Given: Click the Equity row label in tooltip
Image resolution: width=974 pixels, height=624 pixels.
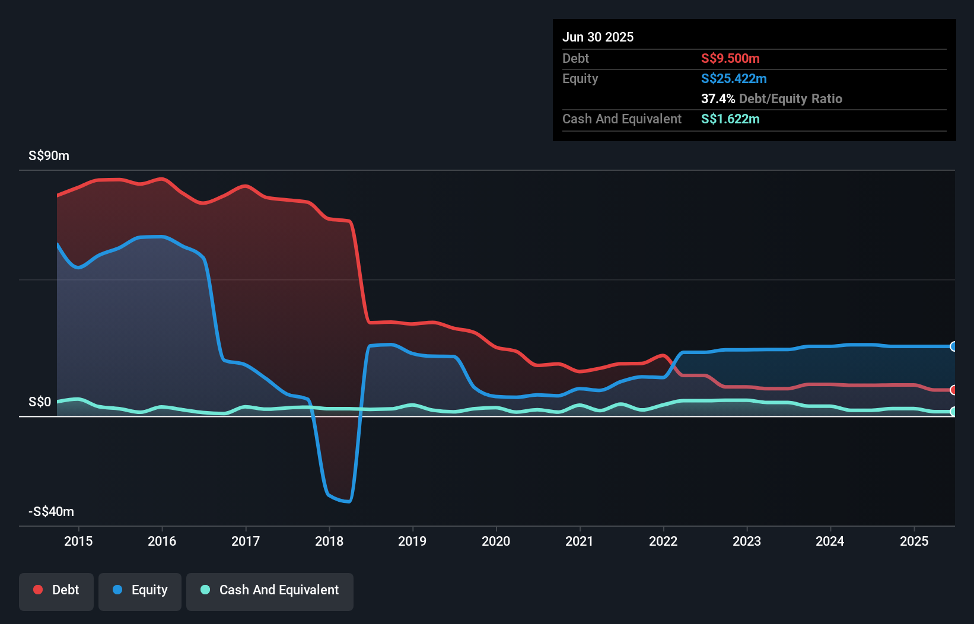Looking at the screenshot, I should [x=580, y=79].
